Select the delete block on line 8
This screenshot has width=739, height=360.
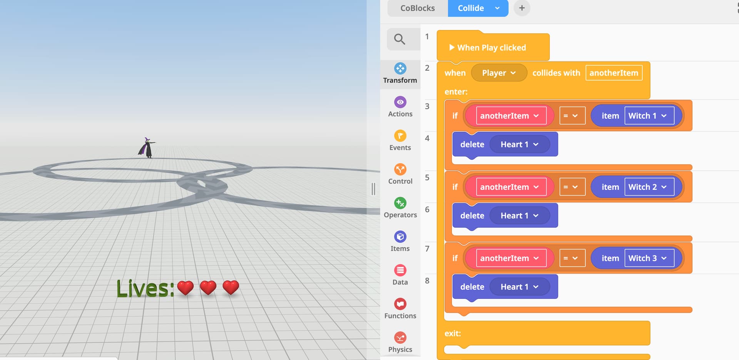click(472, 287)
